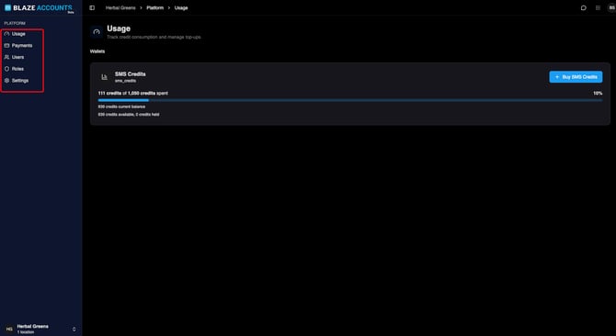The height and width of the screenshot is (336, 616).
Task: Click the credits current balance line
Action: point(121,106)
